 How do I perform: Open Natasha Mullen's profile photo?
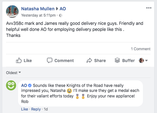tap(12, 12)
